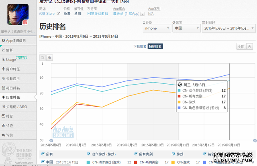
Task: Open 关联应用 in the sidebar
Action: point(18,79)
